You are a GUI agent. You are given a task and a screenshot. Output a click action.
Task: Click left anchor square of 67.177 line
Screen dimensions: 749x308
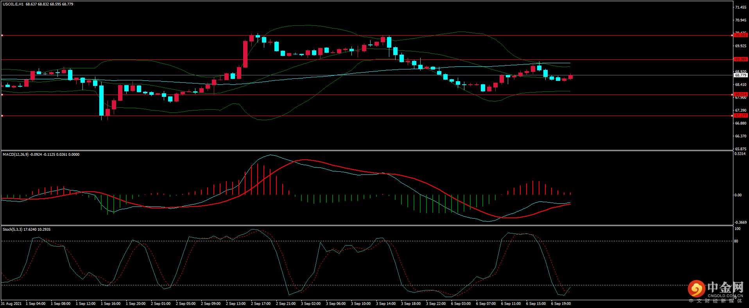point(2,116)
